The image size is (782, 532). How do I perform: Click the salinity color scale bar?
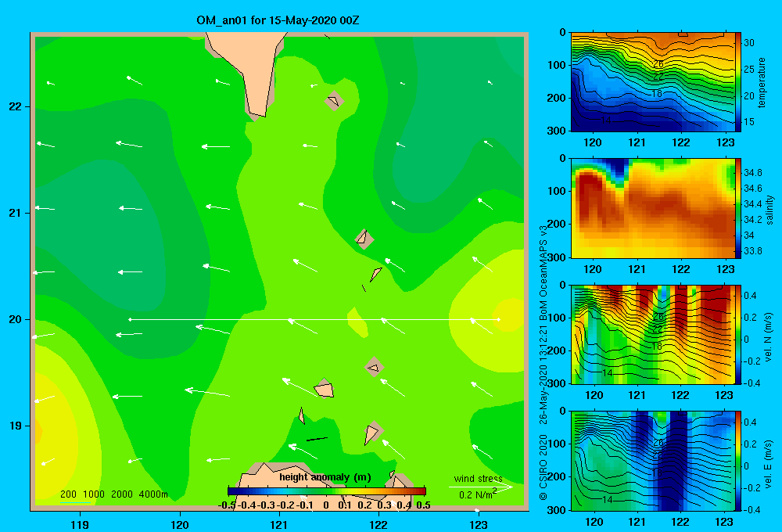[x=738, y=208]
